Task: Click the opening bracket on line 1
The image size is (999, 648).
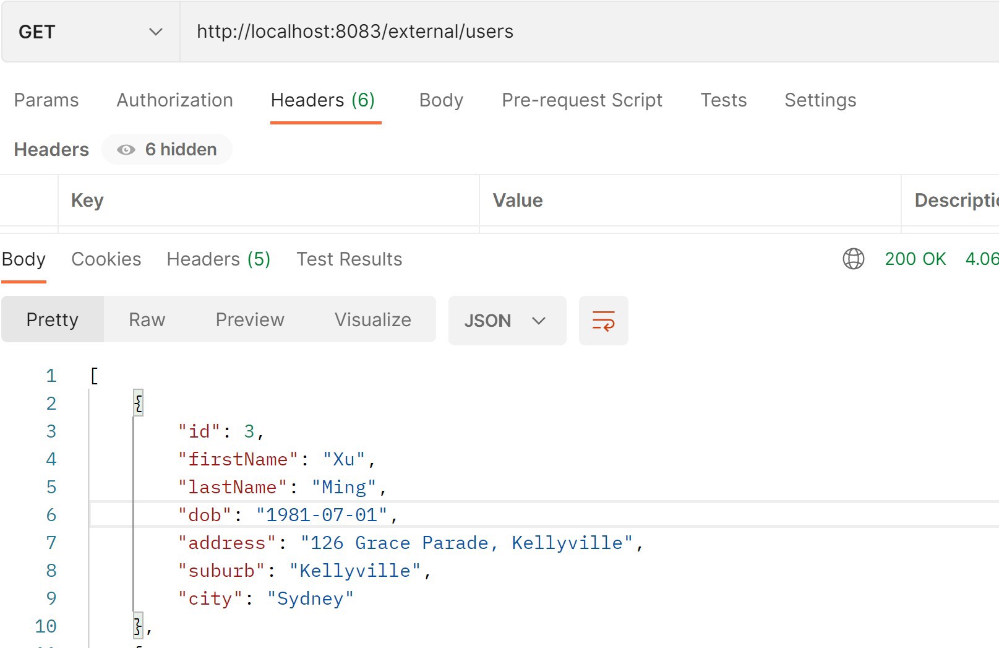Action: pos(94,376)
